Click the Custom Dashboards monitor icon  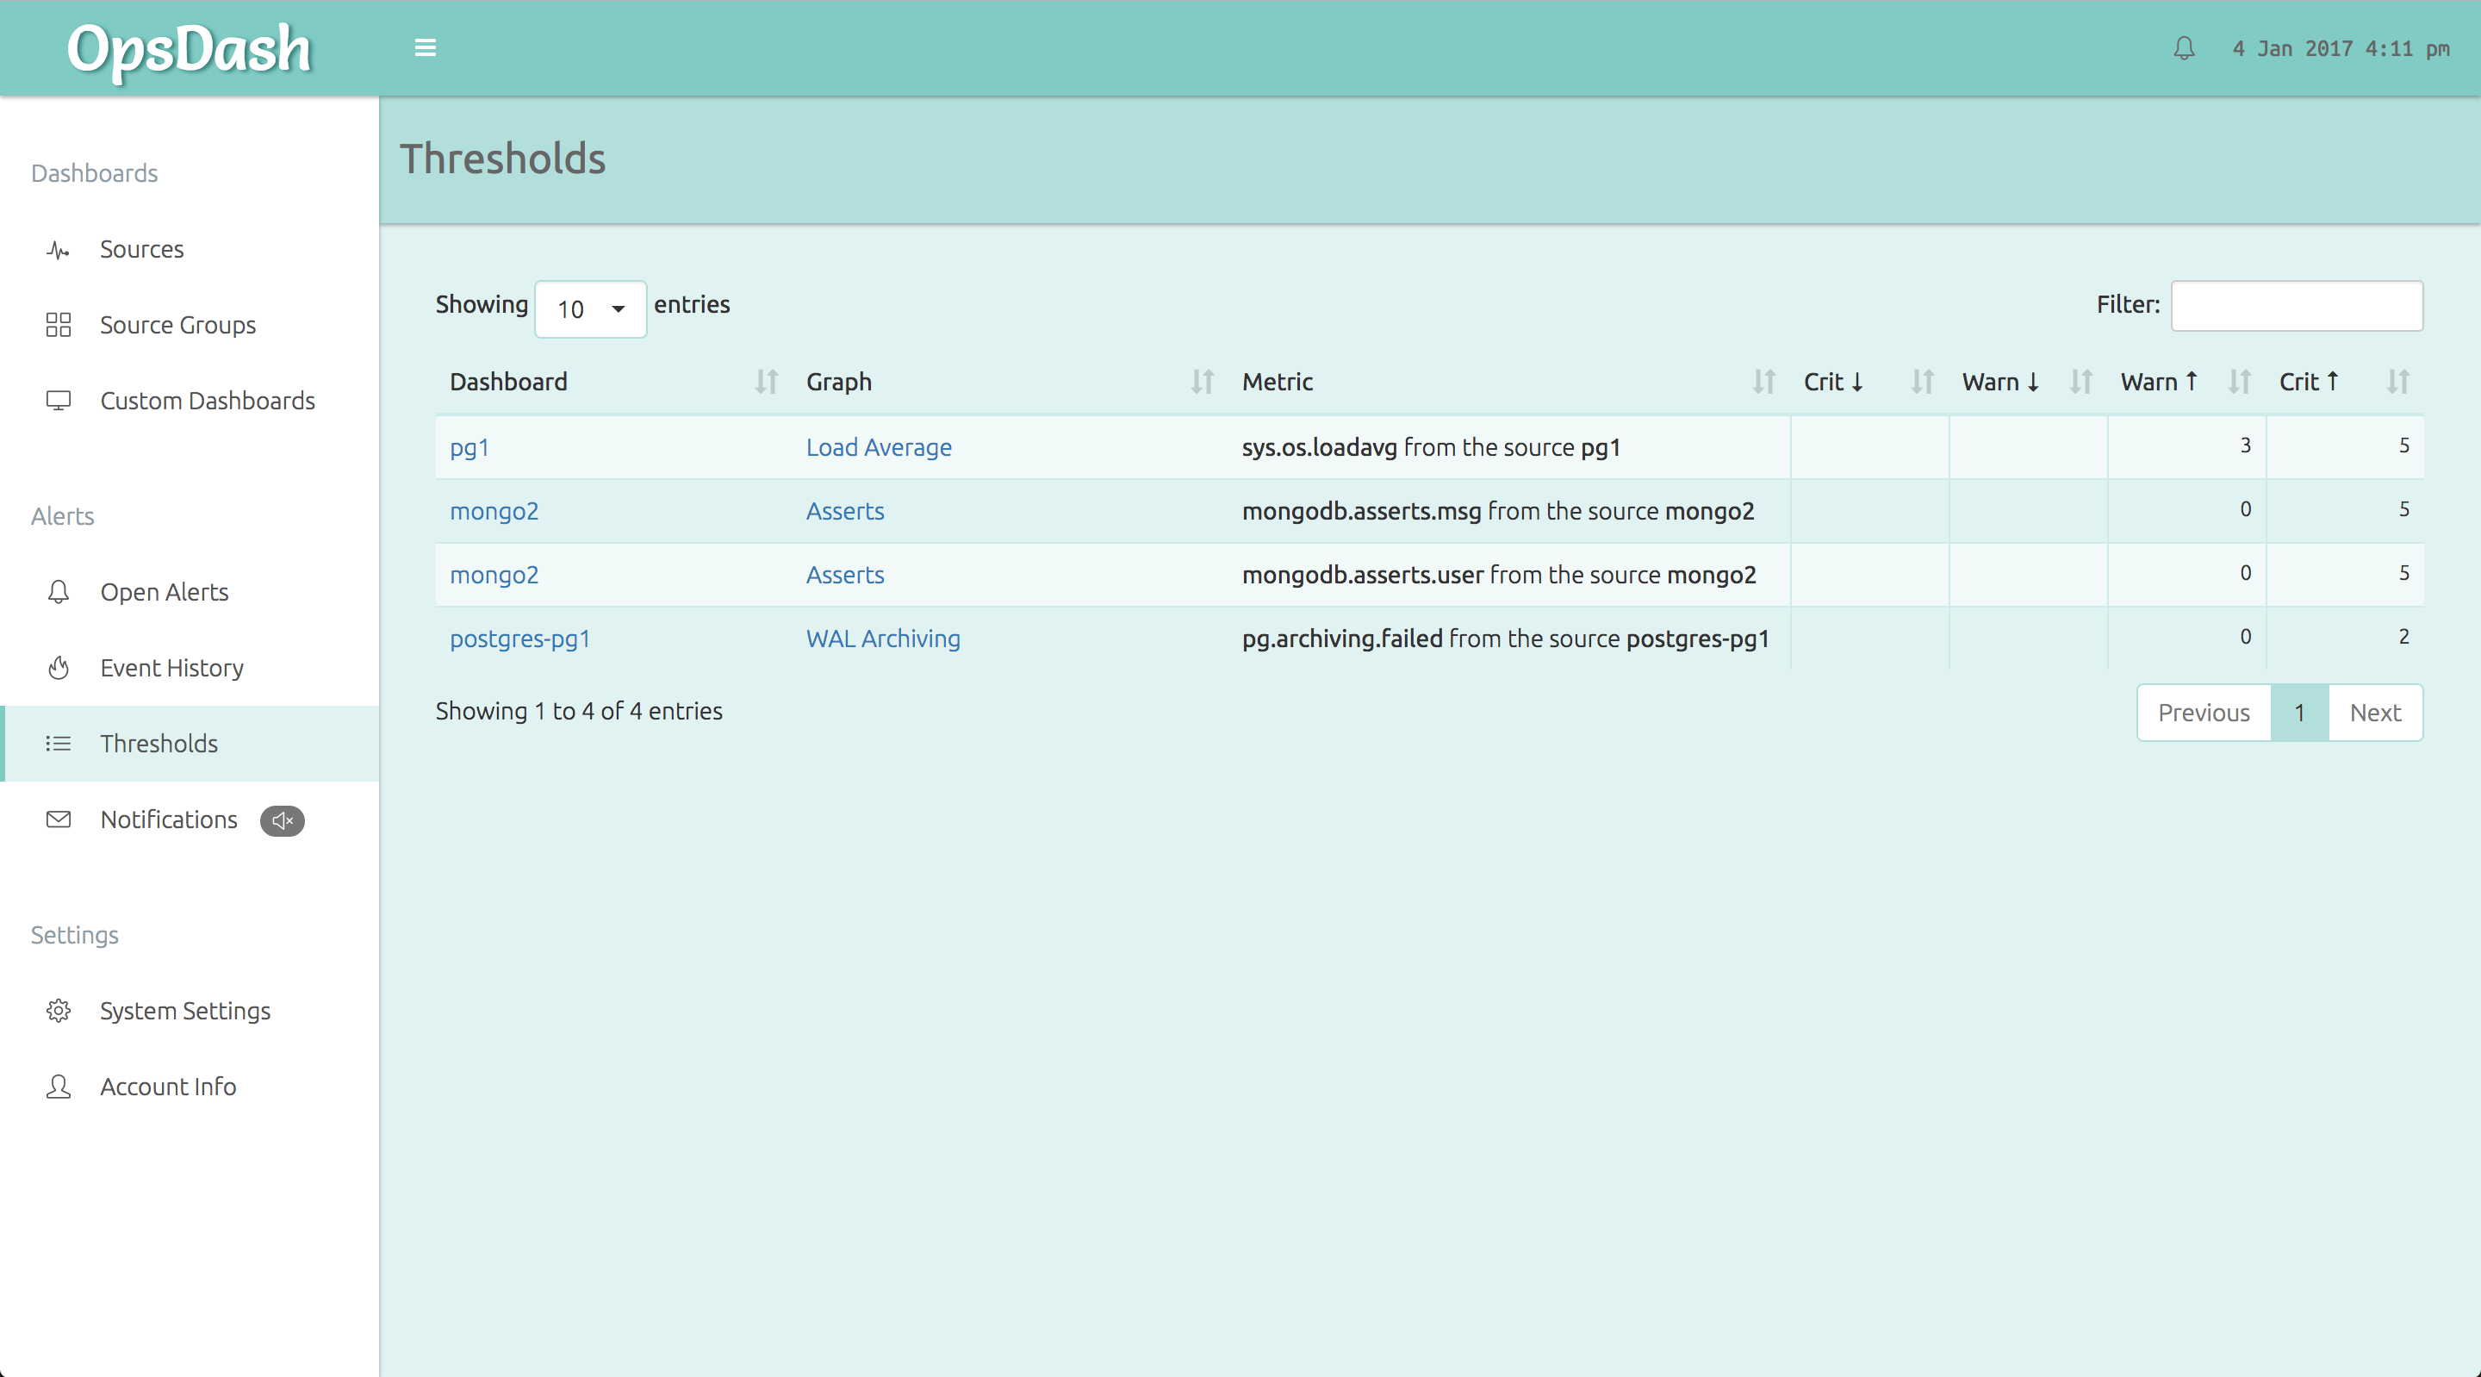tap(59, 401)
